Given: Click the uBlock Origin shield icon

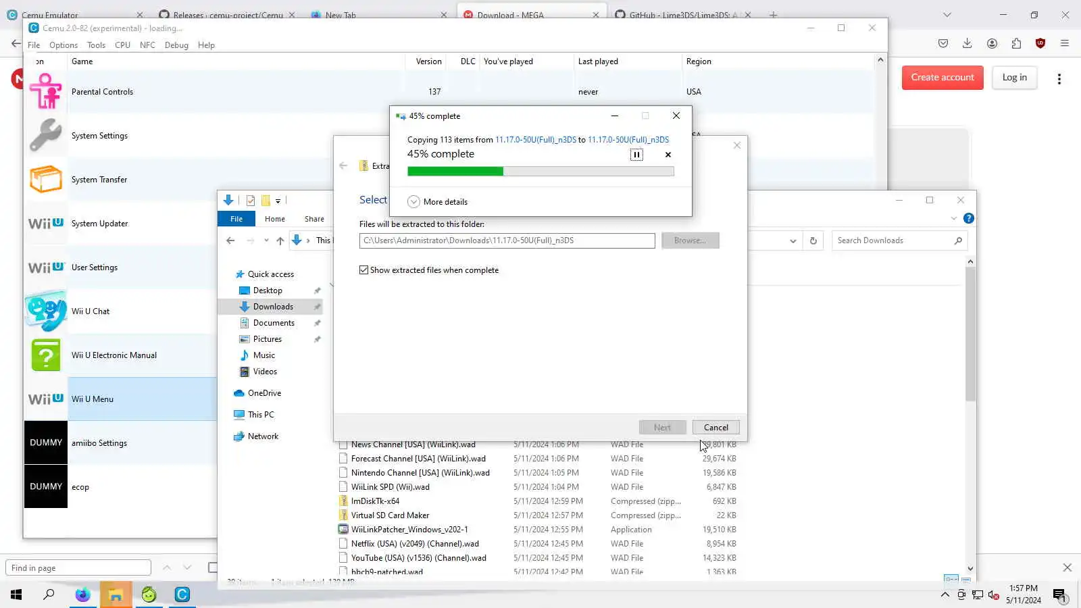Looking at the screenshot, I should tap(1040, 43).
